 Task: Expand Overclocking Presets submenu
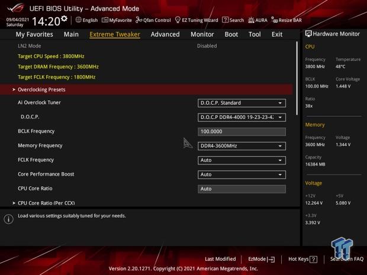click(x=146, y=89)
